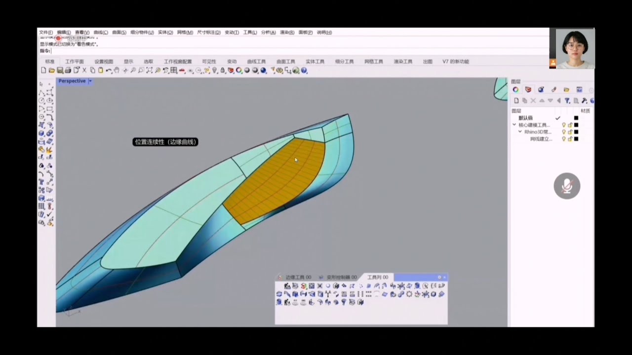Click the four-viewport layout icon
This screenshot has width=632, height=355.
click(x=173, y=71)
